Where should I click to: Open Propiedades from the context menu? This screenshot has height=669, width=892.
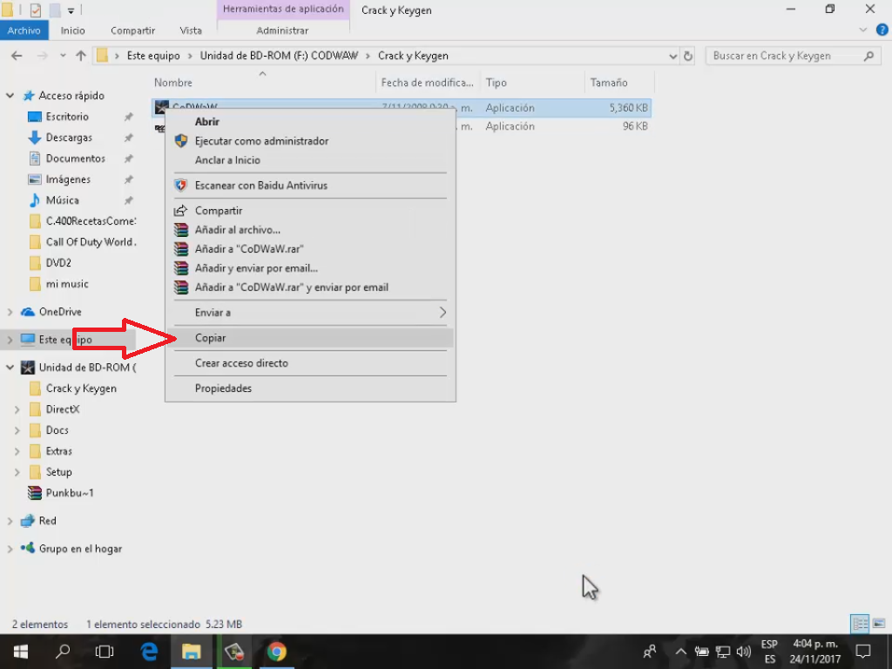click(311, 389)
